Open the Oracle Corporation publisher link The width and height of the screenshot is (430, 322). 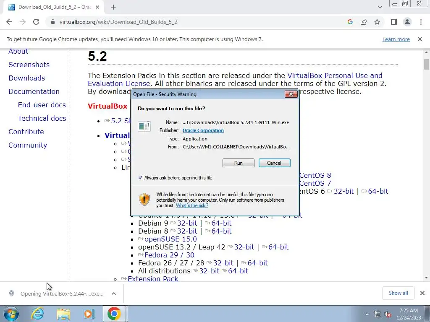tap(203, 130)
